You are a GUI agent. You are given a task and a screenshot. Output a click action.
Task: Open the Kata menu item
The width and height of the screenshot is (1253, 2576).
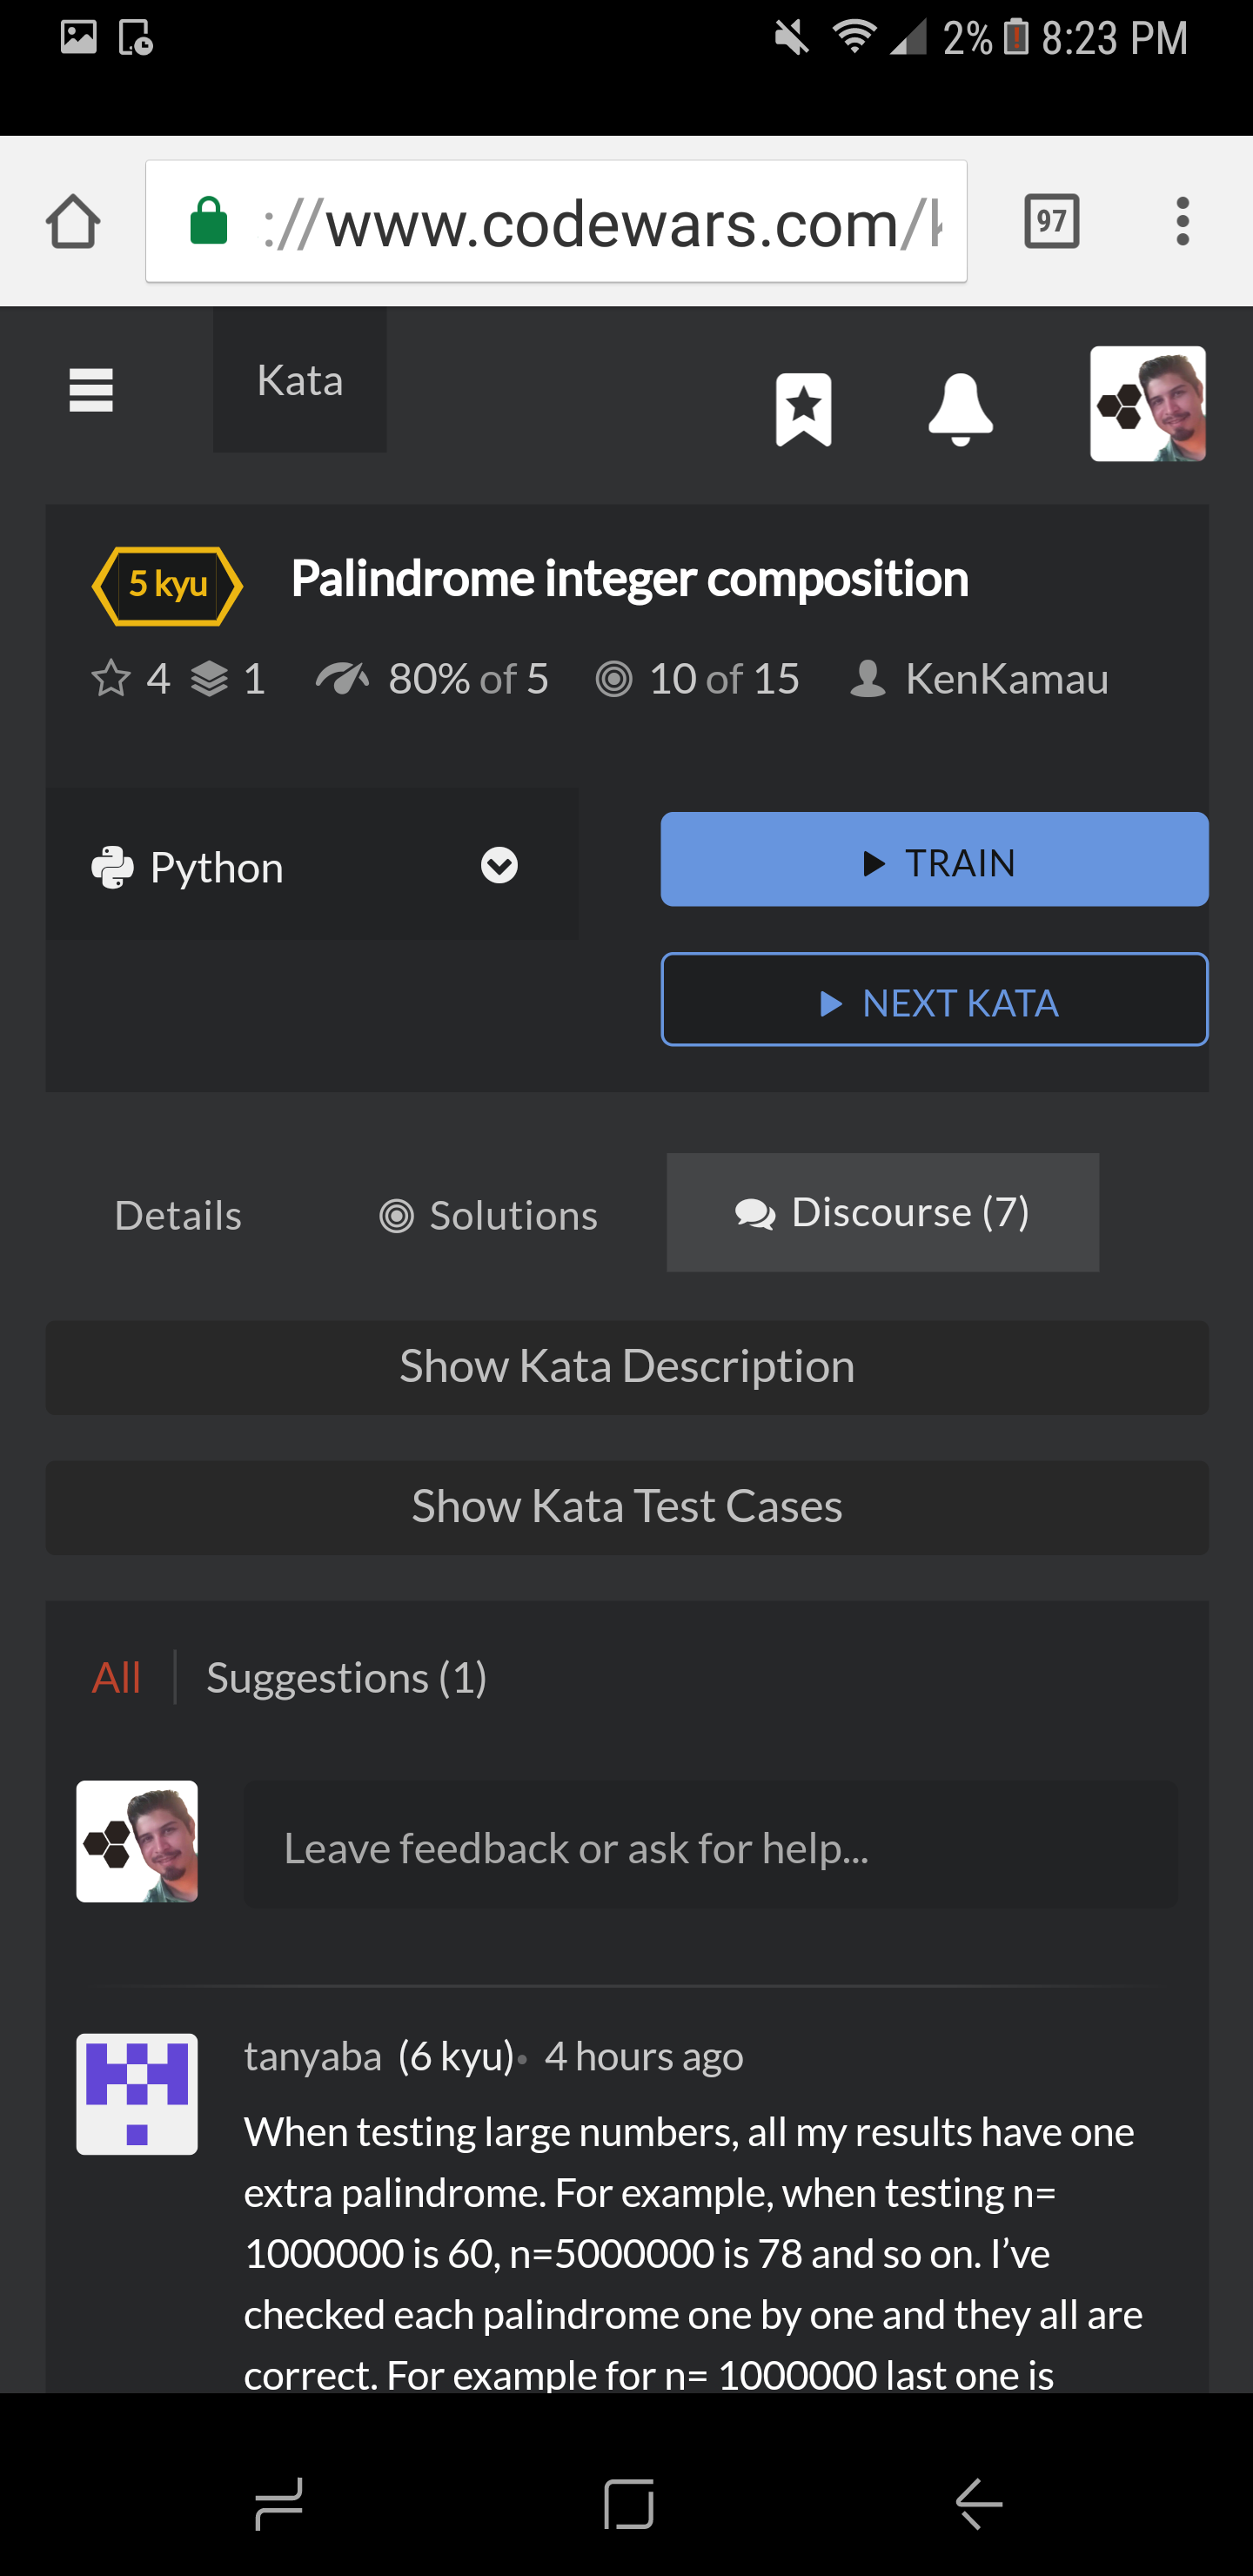pos(300,380)
